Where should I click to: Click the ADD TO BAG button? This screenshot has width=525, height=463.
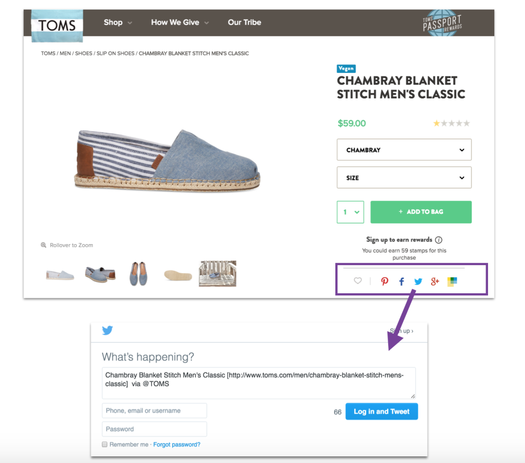pos(421,212)
